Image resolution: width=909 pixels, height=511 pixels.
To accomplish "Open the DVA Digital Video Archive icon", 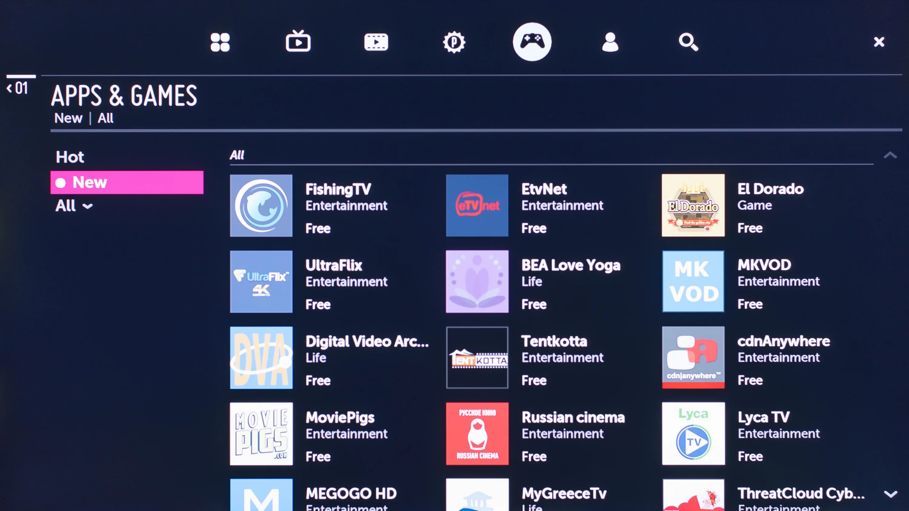I will [261, 358].
